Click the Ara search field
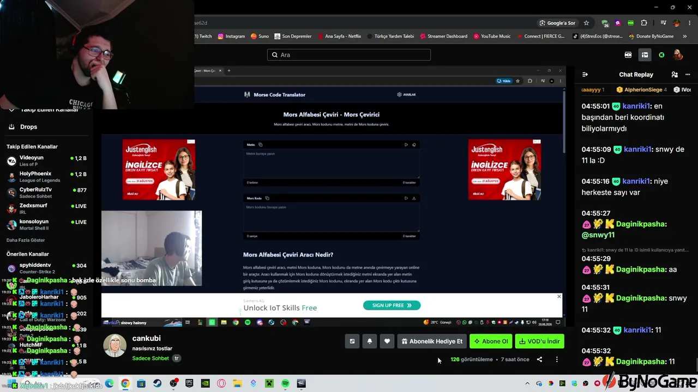Viewport: 698px width, 392px height. [x=349, y=55]
